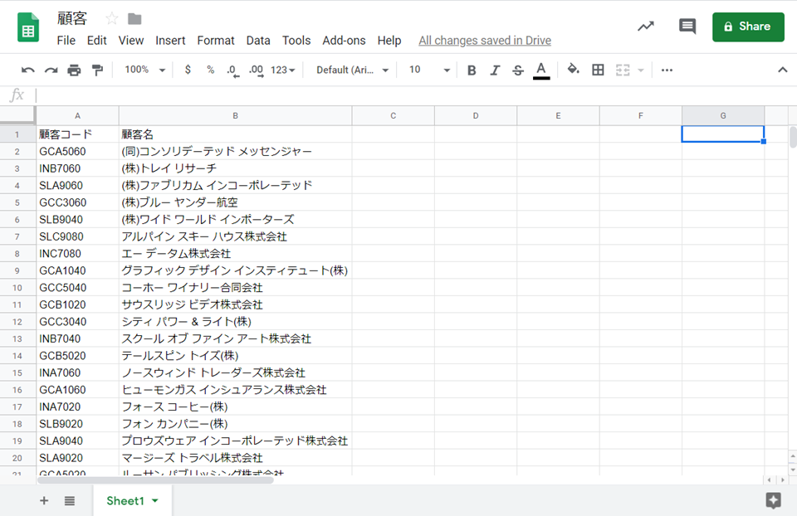Click the scroll down arrow
The image size is (797, 516).
coord(792,470)
